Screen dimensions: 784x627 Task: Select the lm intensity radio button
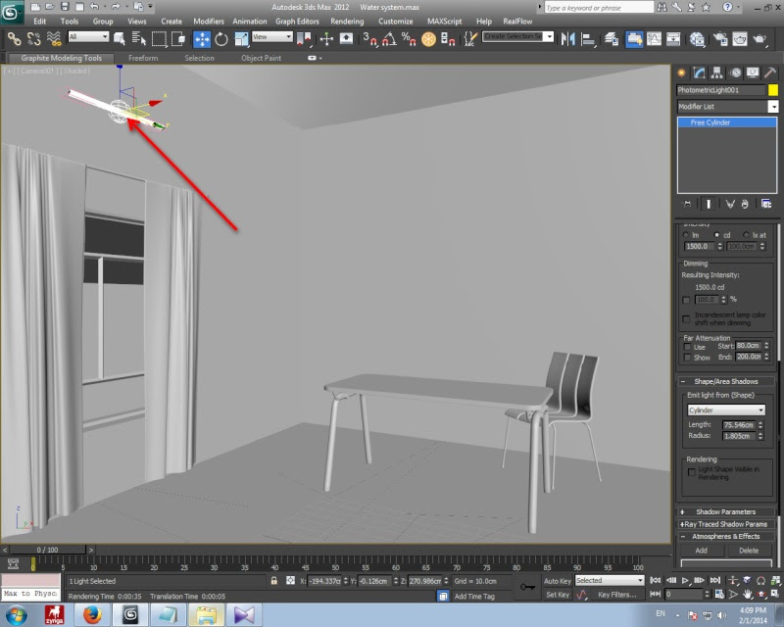tap(685, 234)
